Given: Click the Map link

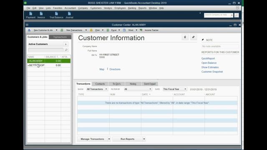Looking at the screenshot, I should (102, 70).
